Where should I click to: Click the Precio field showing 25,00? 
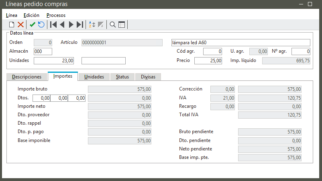pos(208,61)
